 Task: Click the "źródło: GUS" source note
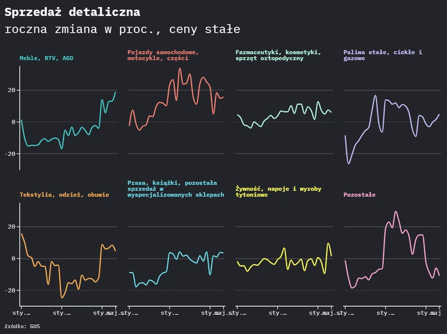pos(22,326)
